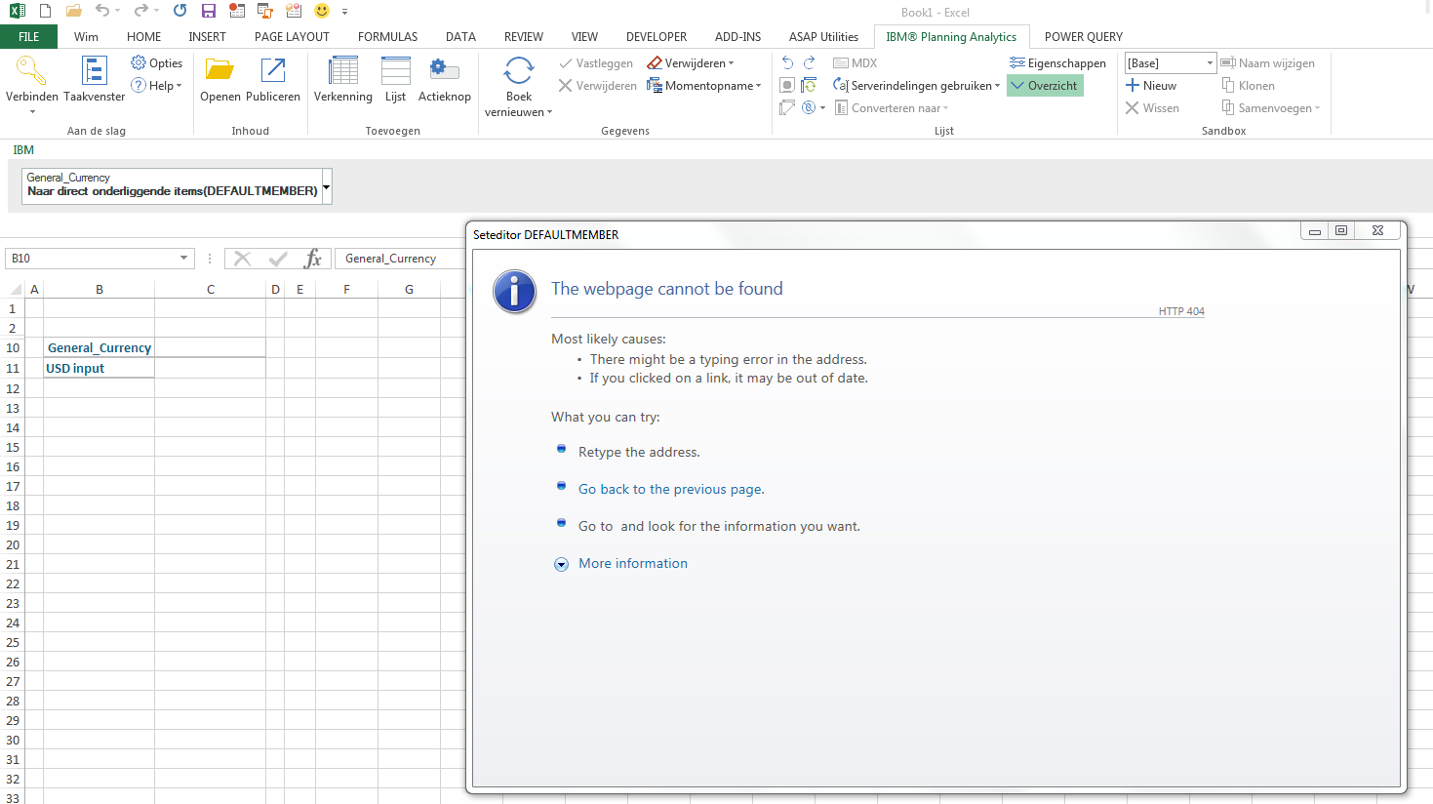Open the Help dropdown menu
Viewport: 1433px width, 804px height.
click(157, 86)
